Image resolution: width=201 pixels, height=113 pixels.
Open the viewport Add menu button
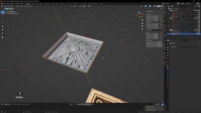pos(26,6)
